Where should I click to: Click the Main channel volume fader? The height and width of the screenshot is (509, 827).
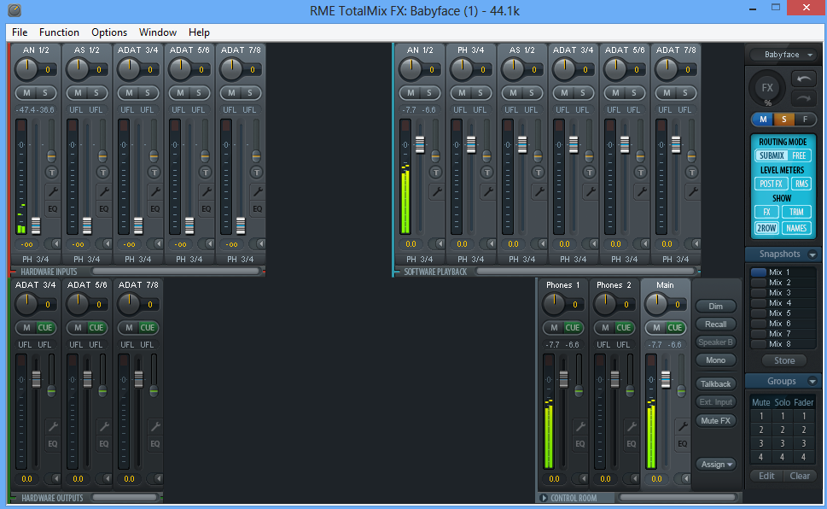[665, 377]
